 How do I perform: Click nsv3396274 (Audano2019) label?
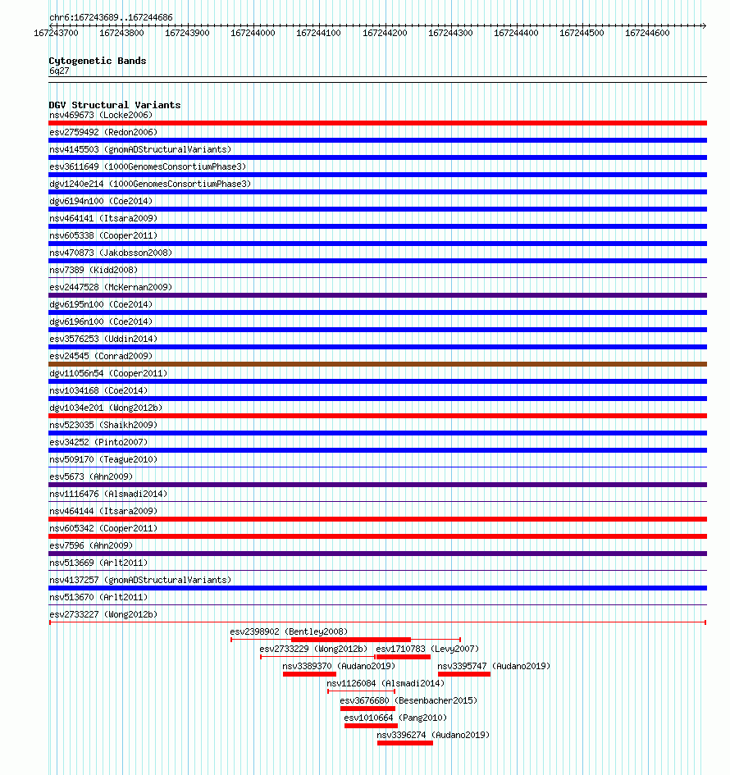(433, 736)
